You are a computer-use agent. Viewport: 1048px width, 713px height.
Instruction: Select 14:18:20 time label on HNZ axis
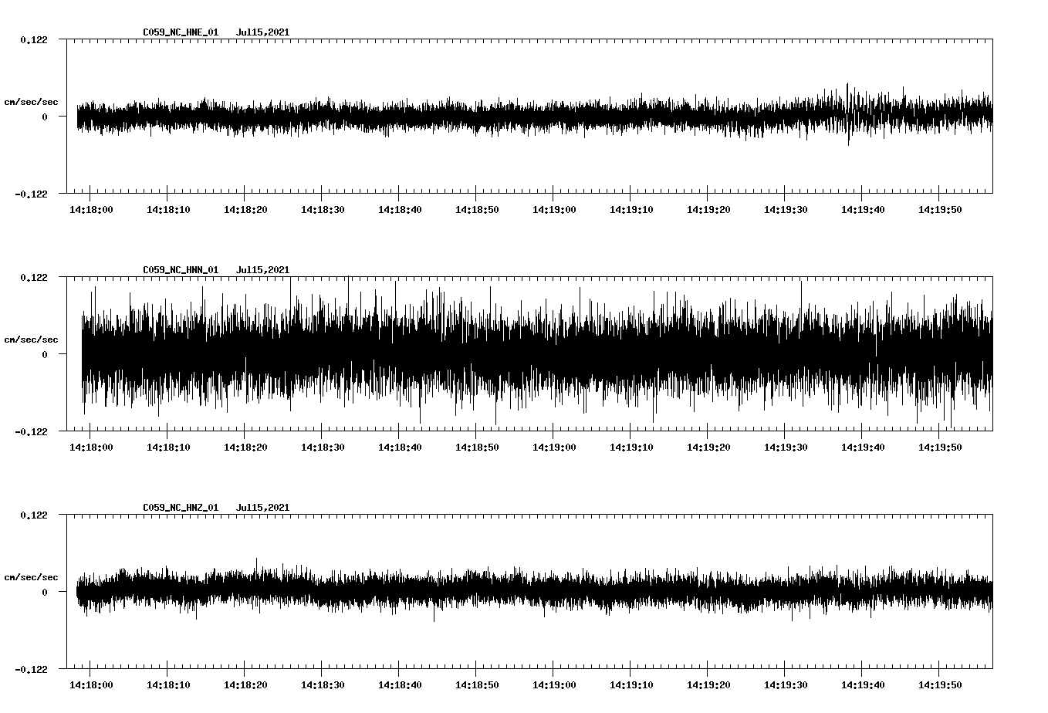[x=245, y=685]
